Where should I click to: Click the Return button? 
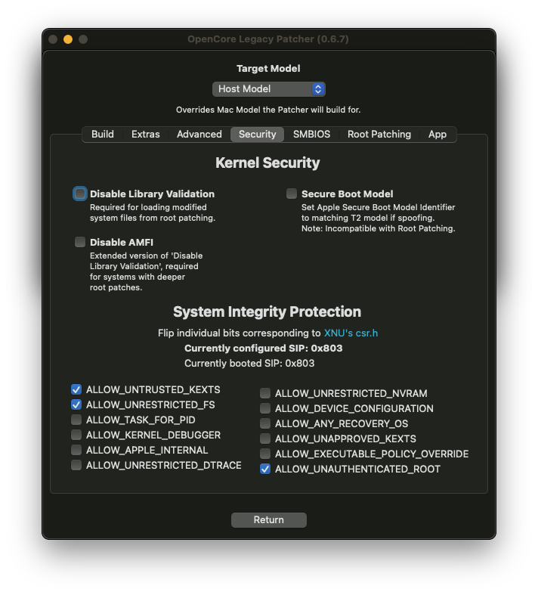pyautogui.click(x=269, y=520)
